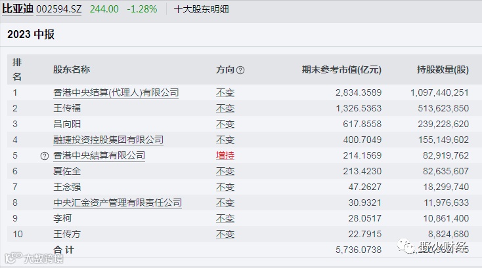
Task: Click rank number 10
Action: coord(18,235)
